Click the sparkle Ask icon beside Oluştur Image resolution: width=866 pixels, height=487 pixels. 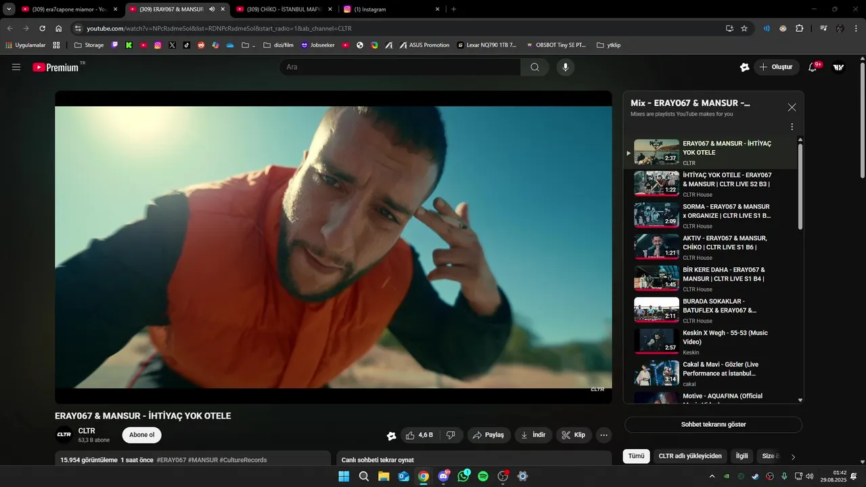point(744,67)
